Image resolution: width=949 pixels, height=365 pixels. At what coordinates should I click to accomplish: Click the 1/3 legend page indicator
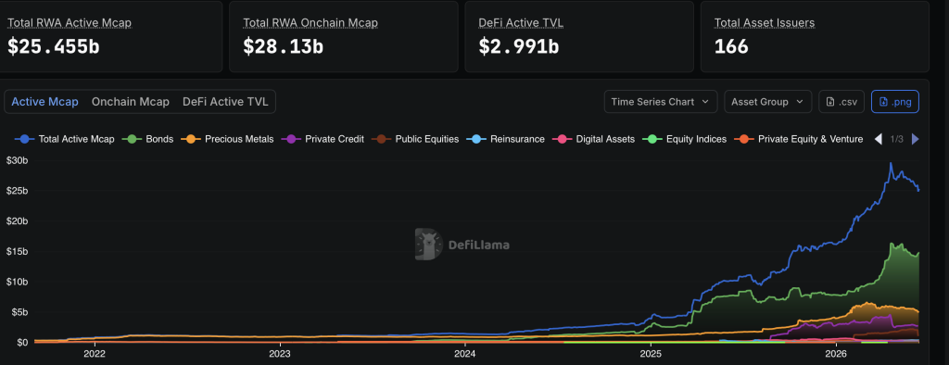[x=897, y=139]
